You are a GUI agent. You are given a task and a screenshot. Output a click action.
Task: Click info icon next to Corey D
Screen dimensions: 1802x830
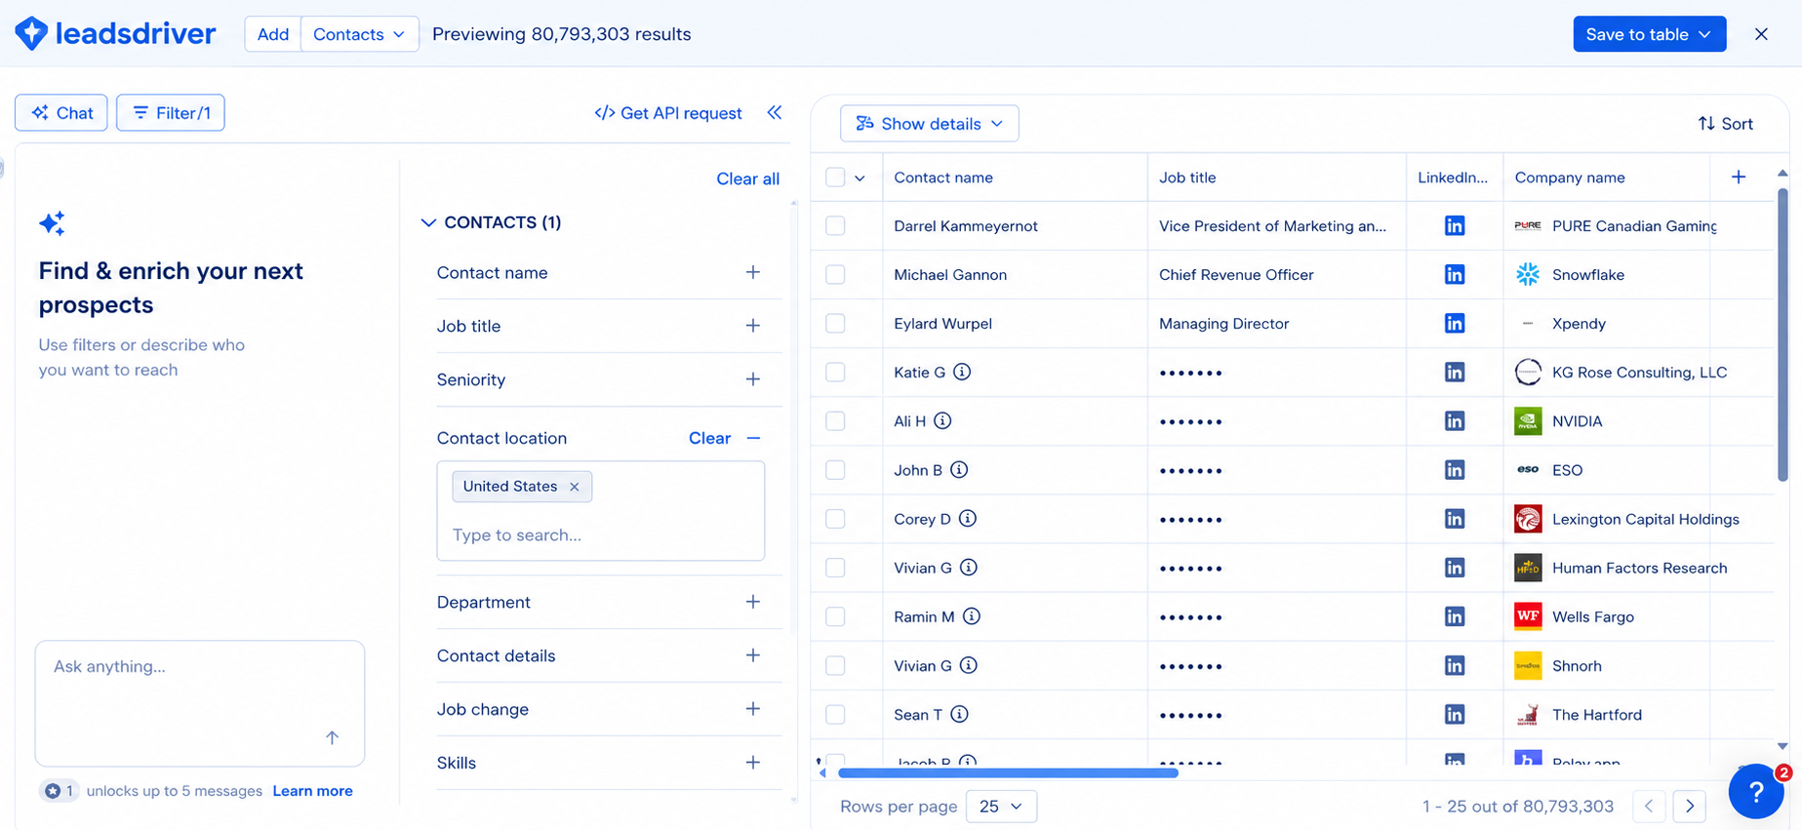click(x=968, y=518)
